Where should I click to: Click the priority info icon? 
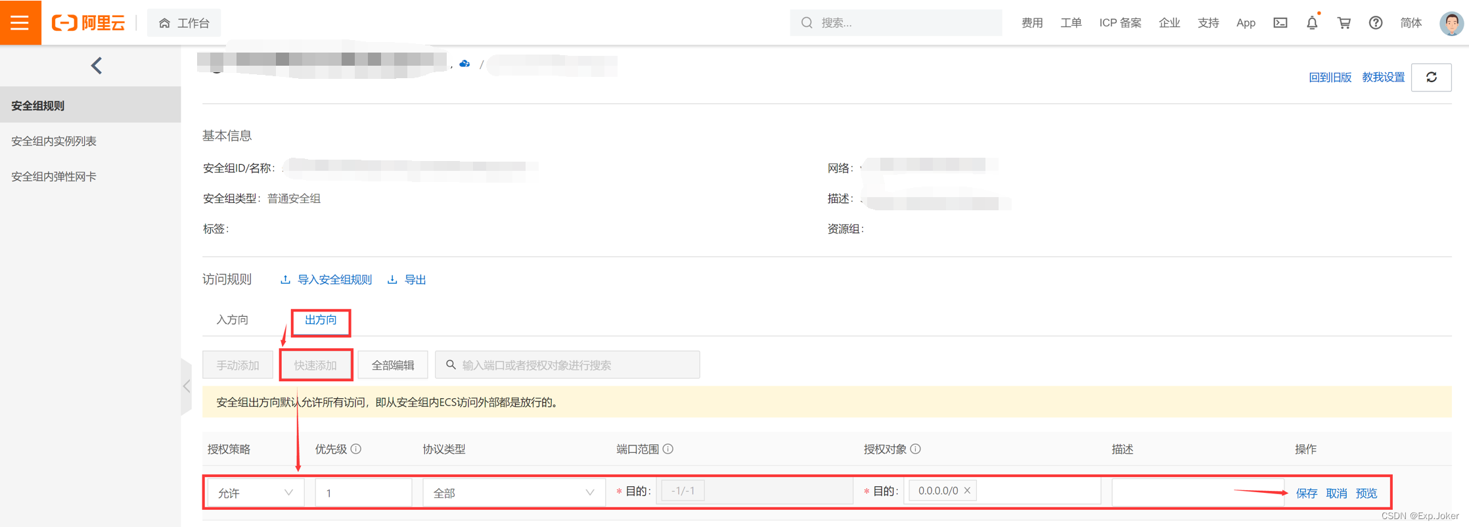click(356, 449)
